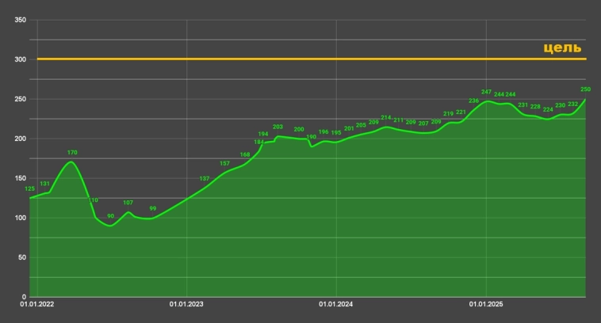Select the '228' data point label
Image resolution: width=601 pixels, height=323 pixels.
tap(535, 107)
